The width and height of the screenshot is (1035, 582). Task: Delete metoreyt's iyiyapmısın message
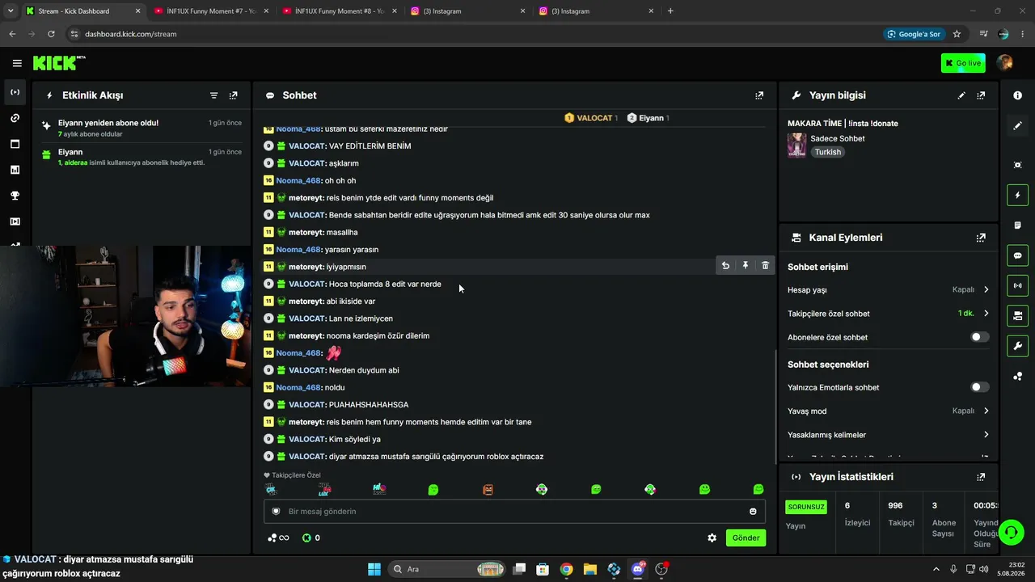(x=765, y=266)
